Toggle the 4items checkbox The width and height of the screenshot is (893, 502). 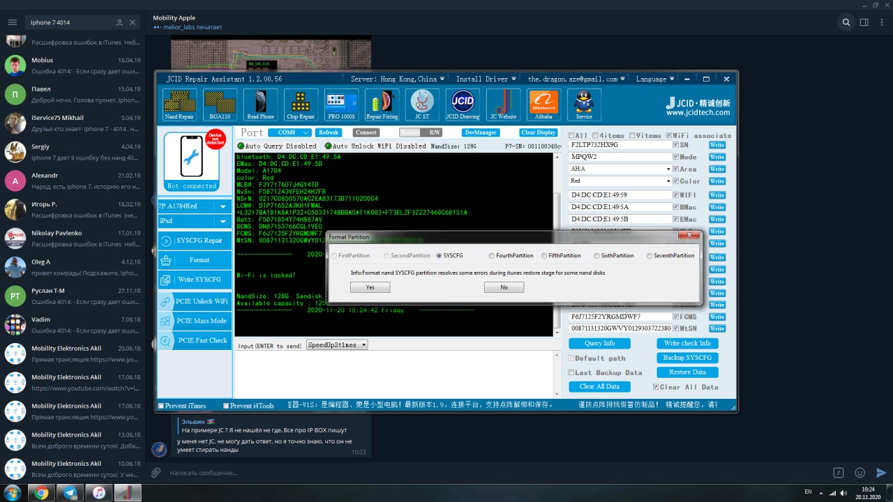pos(595,135)
